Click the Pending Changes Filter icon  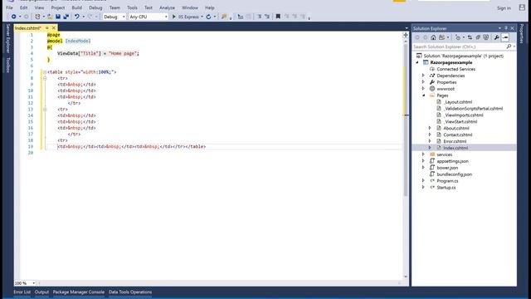[458, 37]
